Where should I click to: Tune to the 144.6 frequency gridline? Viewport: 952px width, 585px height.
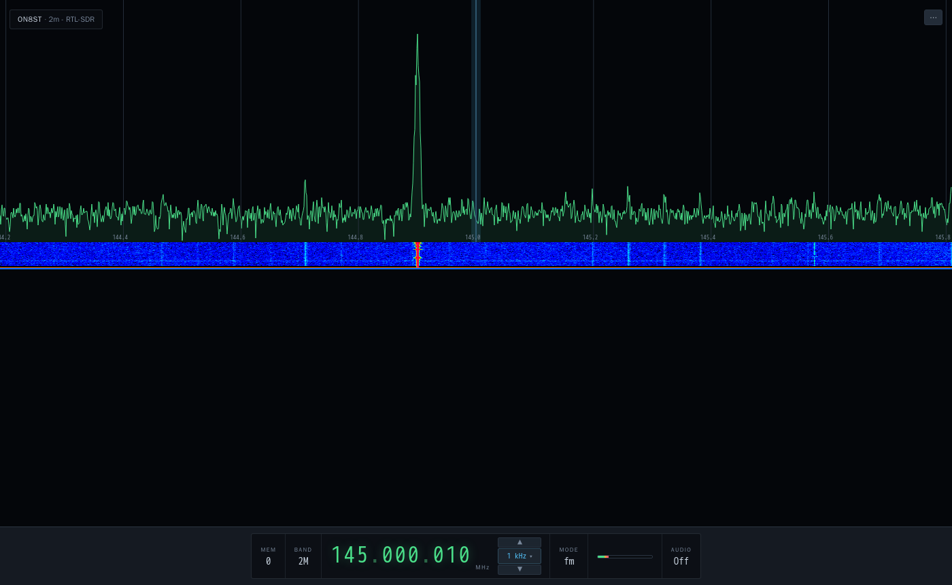(x=241, y=120)
